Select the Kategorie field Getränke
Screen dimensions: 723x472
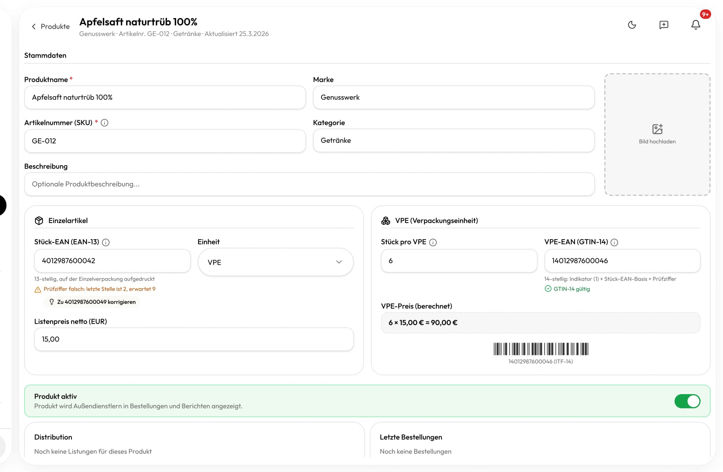click(453, 140)
